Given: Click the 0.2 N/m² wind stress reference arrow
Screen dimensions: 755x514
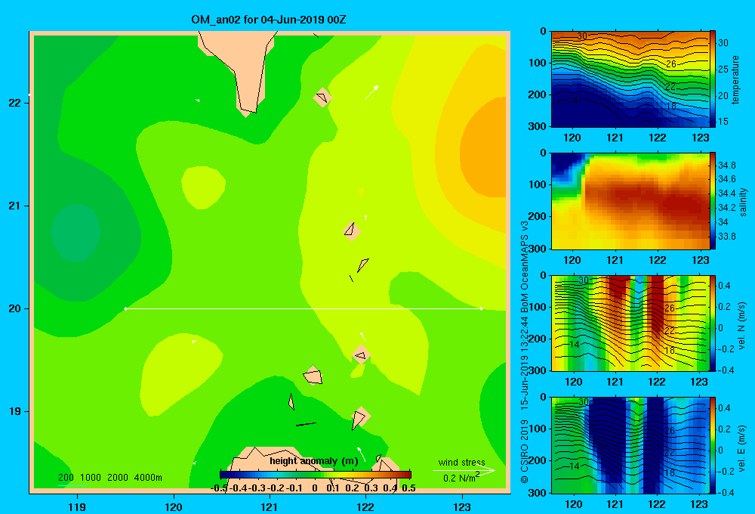Looking at the screenshot, I should [464, 470].
